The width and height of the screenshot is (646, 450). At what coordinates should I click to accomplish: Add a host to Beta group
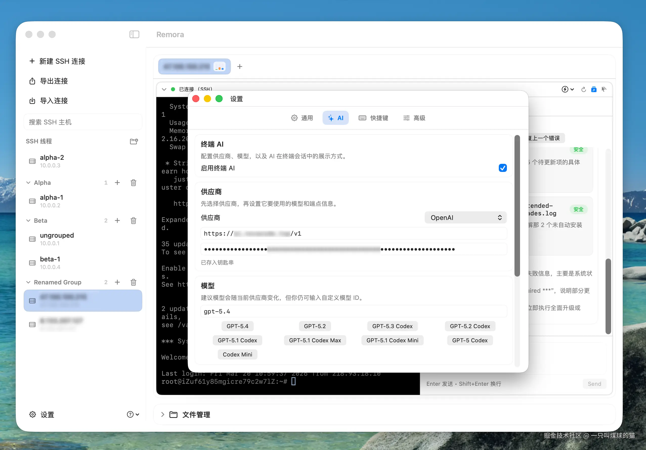coord(117,220)
